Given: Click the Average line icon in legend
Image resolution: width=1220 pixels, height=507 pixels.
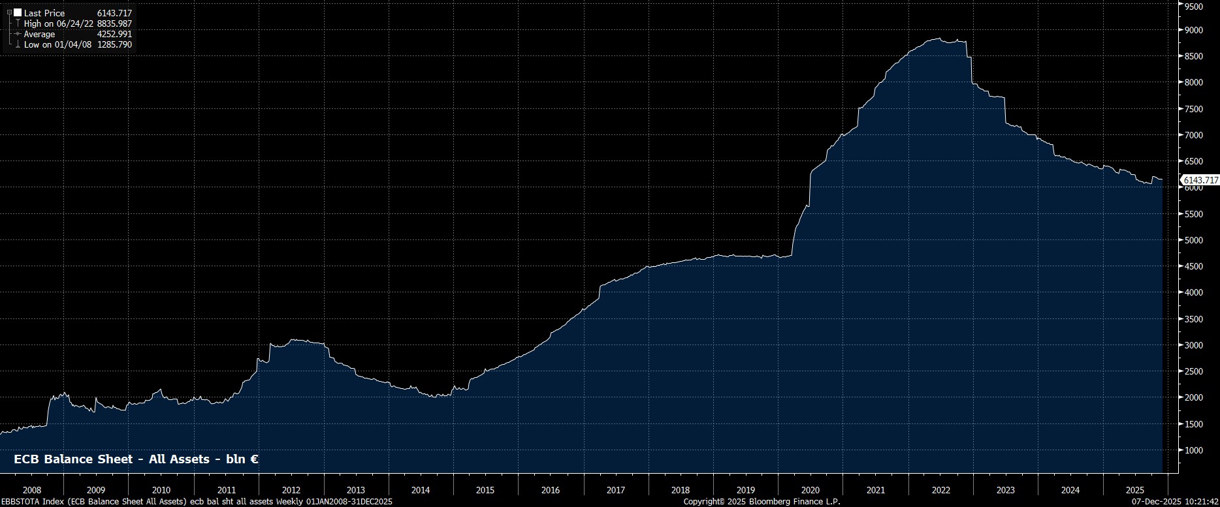Looking at the screenshot, I should (18, 34).
